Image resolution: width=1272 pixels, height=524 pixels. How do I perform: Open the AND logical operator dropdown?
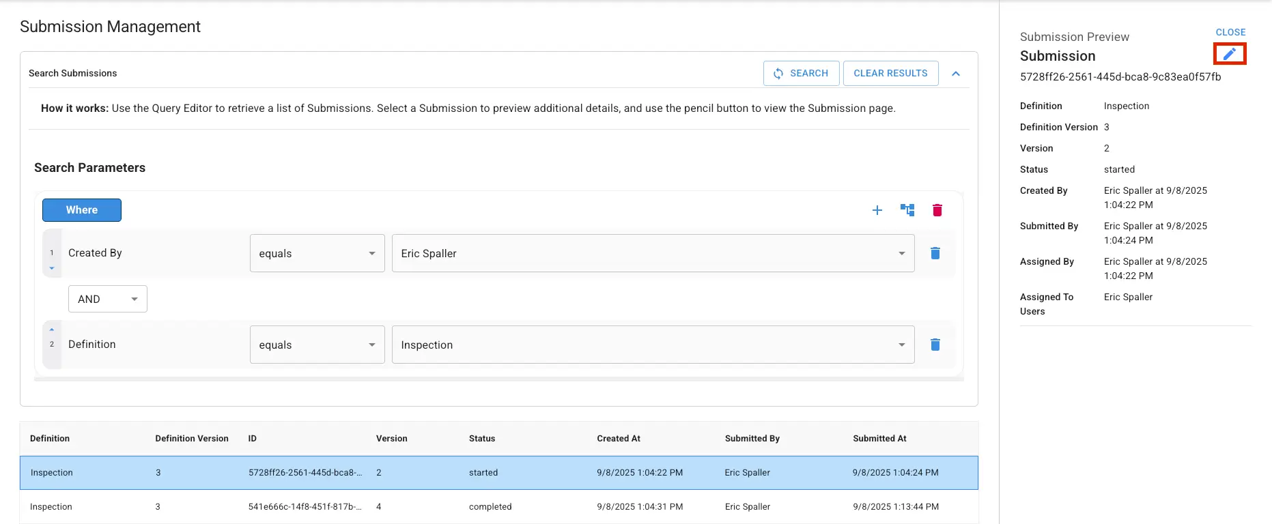click(108, 299)
